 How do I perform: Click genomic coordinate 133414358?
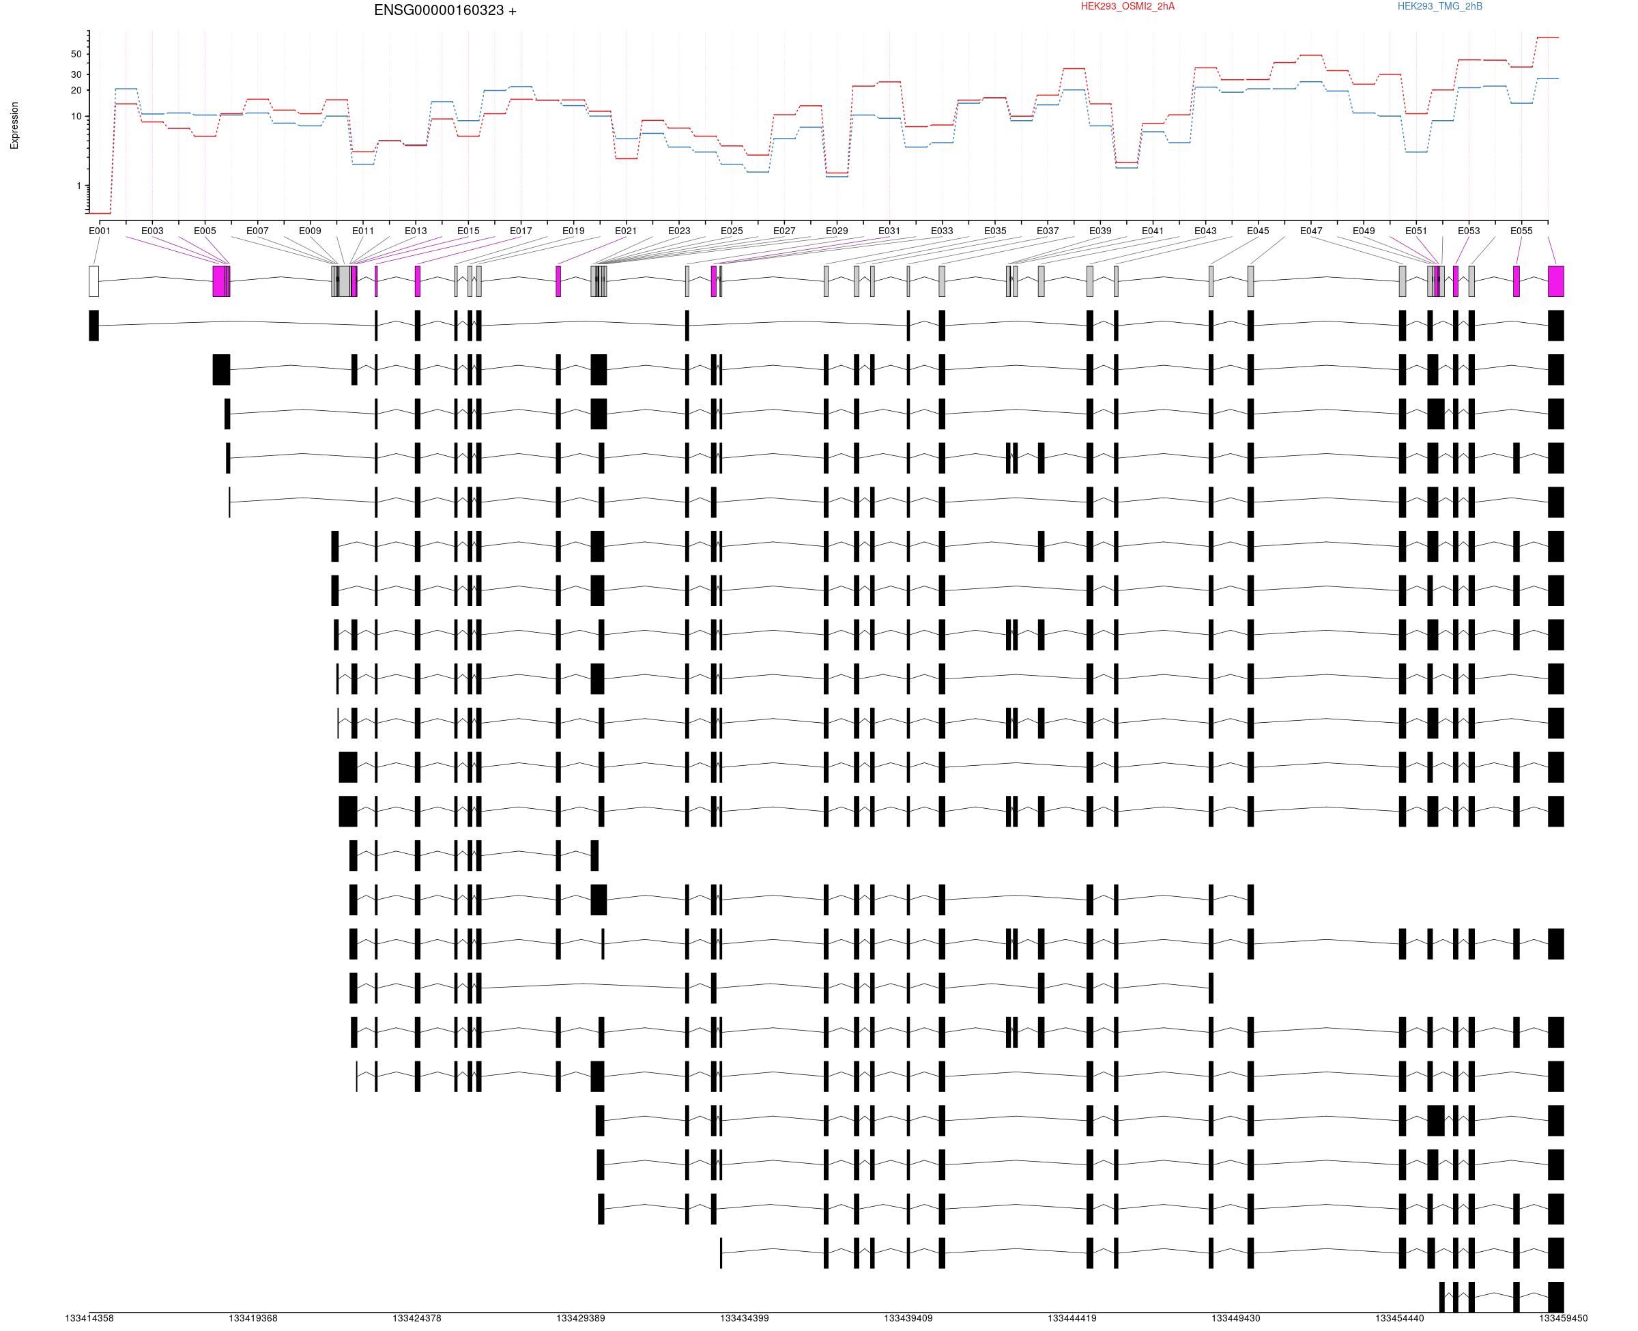coord(89,1319)
